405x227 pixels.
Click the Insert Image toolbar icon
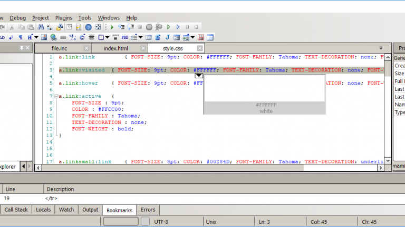click(44, 37)
